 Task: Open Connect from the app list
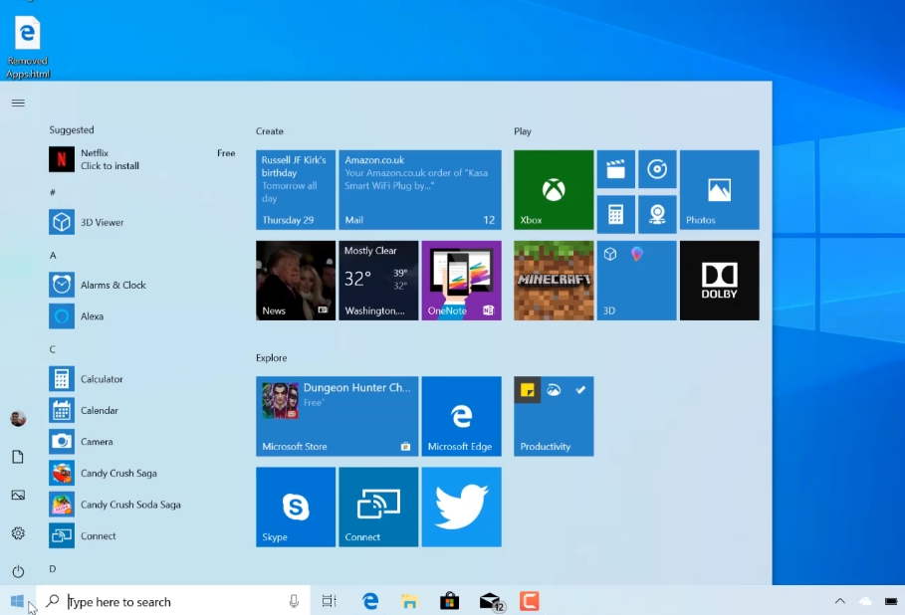pos(142,536)
